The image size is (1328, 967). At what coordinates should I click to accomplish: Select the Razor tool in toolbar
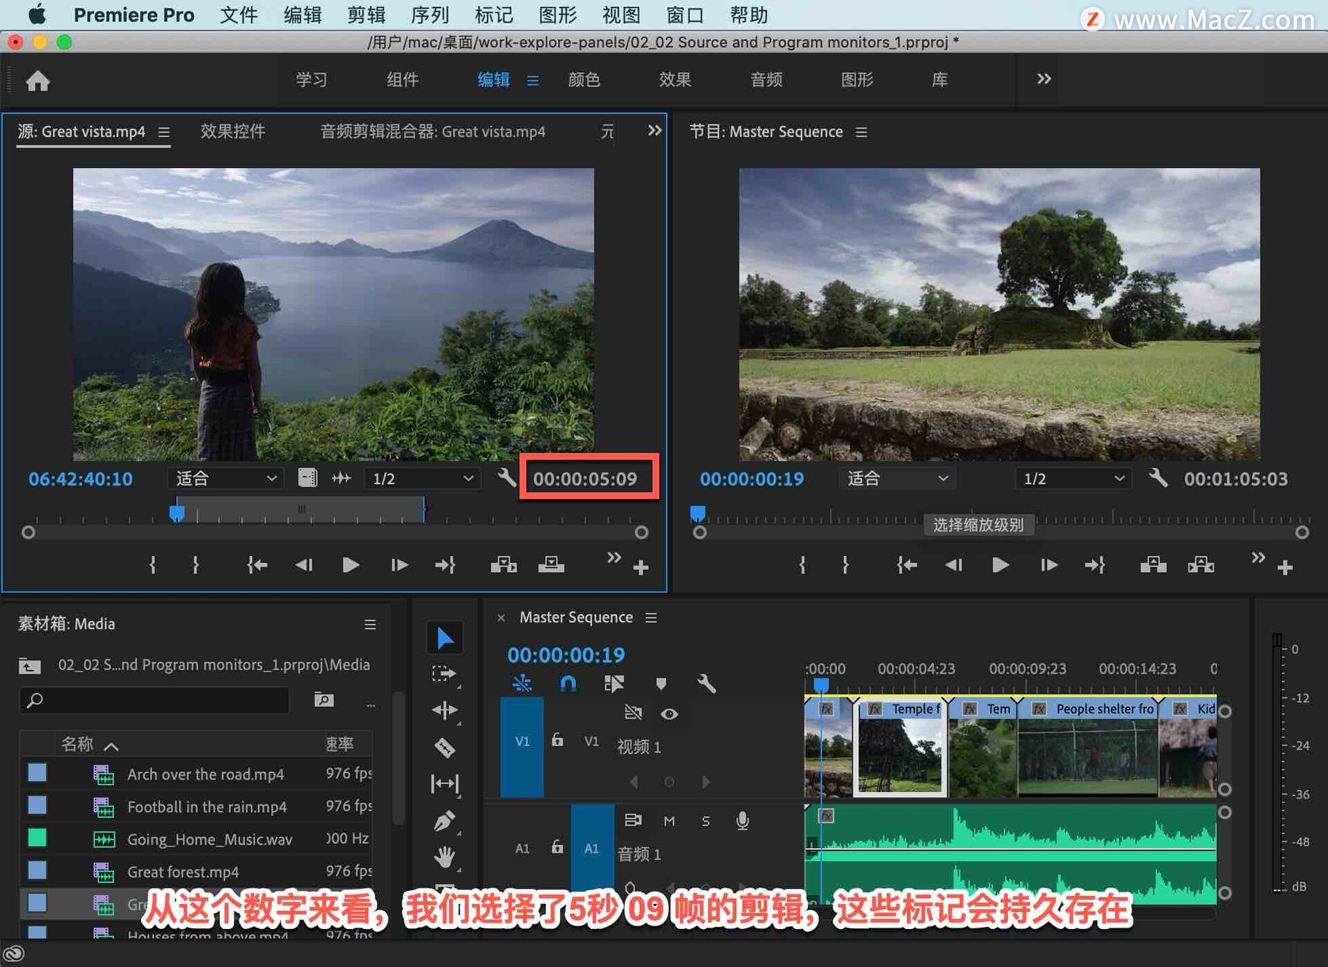coord(444,748)
